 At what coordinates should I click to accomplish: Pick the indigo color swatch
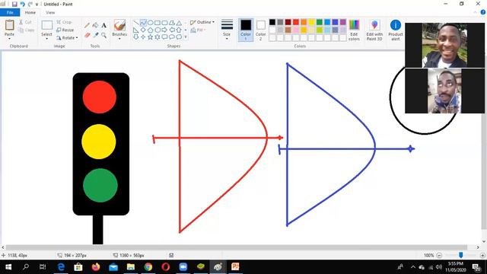335,22
